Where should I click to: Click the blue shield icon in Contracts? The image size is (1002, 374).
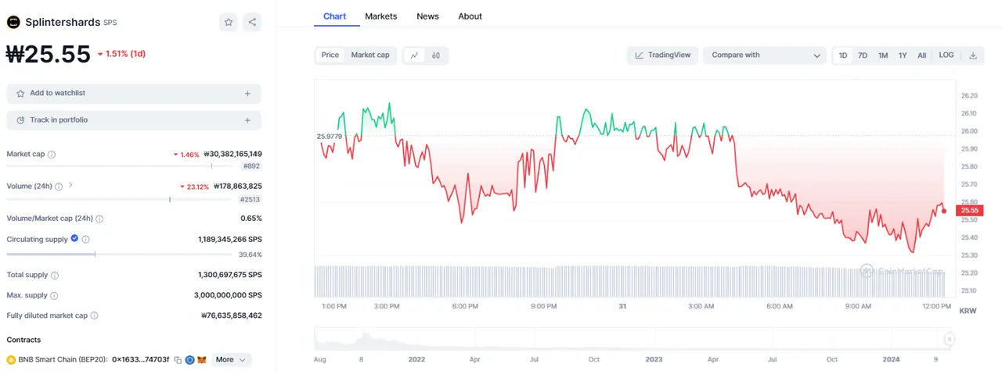[x=189, y=360]
